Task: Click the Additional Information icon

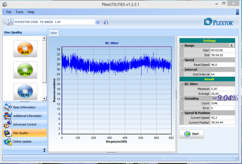Action: 8,116
